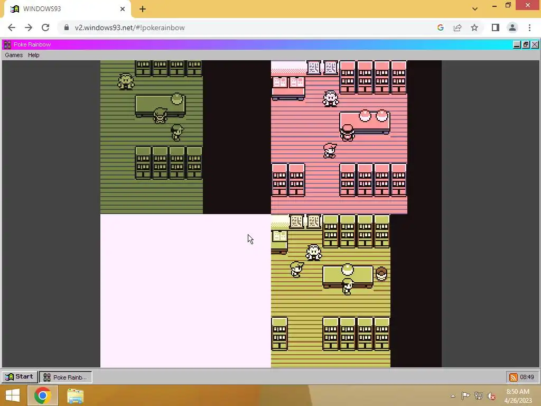Open a new browser tab
541x406 pixels.
(143, 9)
